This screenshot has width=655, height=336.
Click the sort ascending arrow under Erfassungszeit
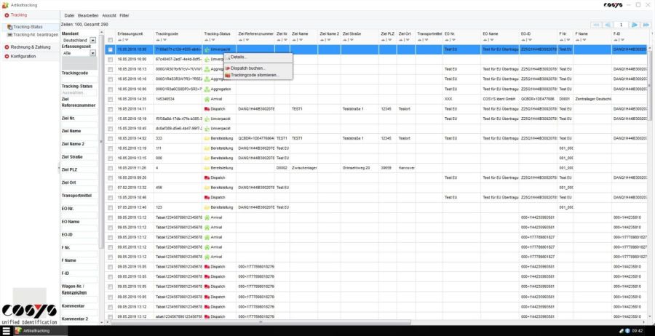point(119,40)
